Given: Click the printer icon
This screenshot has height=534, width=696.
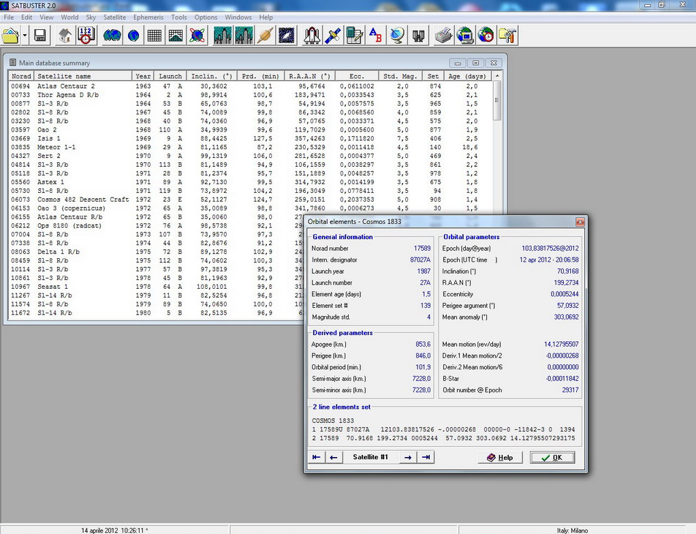Looking at the screenshot, I should (x=443, y=35).
